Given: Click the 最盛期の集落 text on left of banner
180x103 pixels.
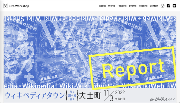Looking at the screenshot, I should [49, 78].
